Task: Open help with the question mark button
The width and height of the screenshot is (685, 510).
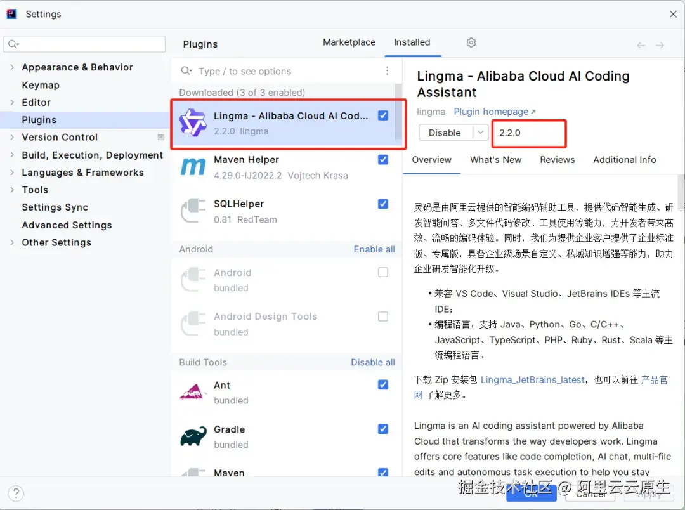Action: [x=16, y=494]
